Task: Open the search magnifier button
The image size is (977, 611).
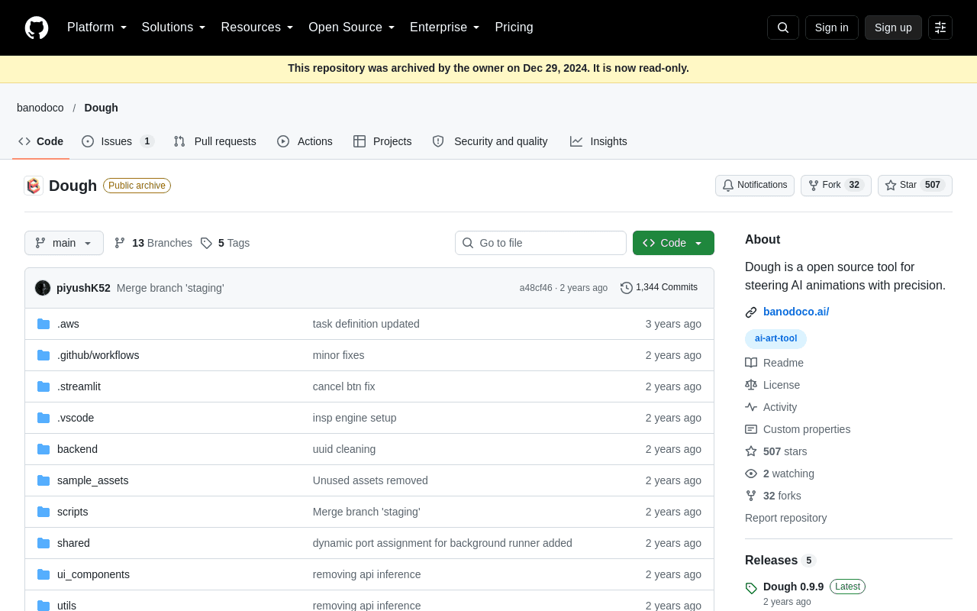Action: coord(783,27)
